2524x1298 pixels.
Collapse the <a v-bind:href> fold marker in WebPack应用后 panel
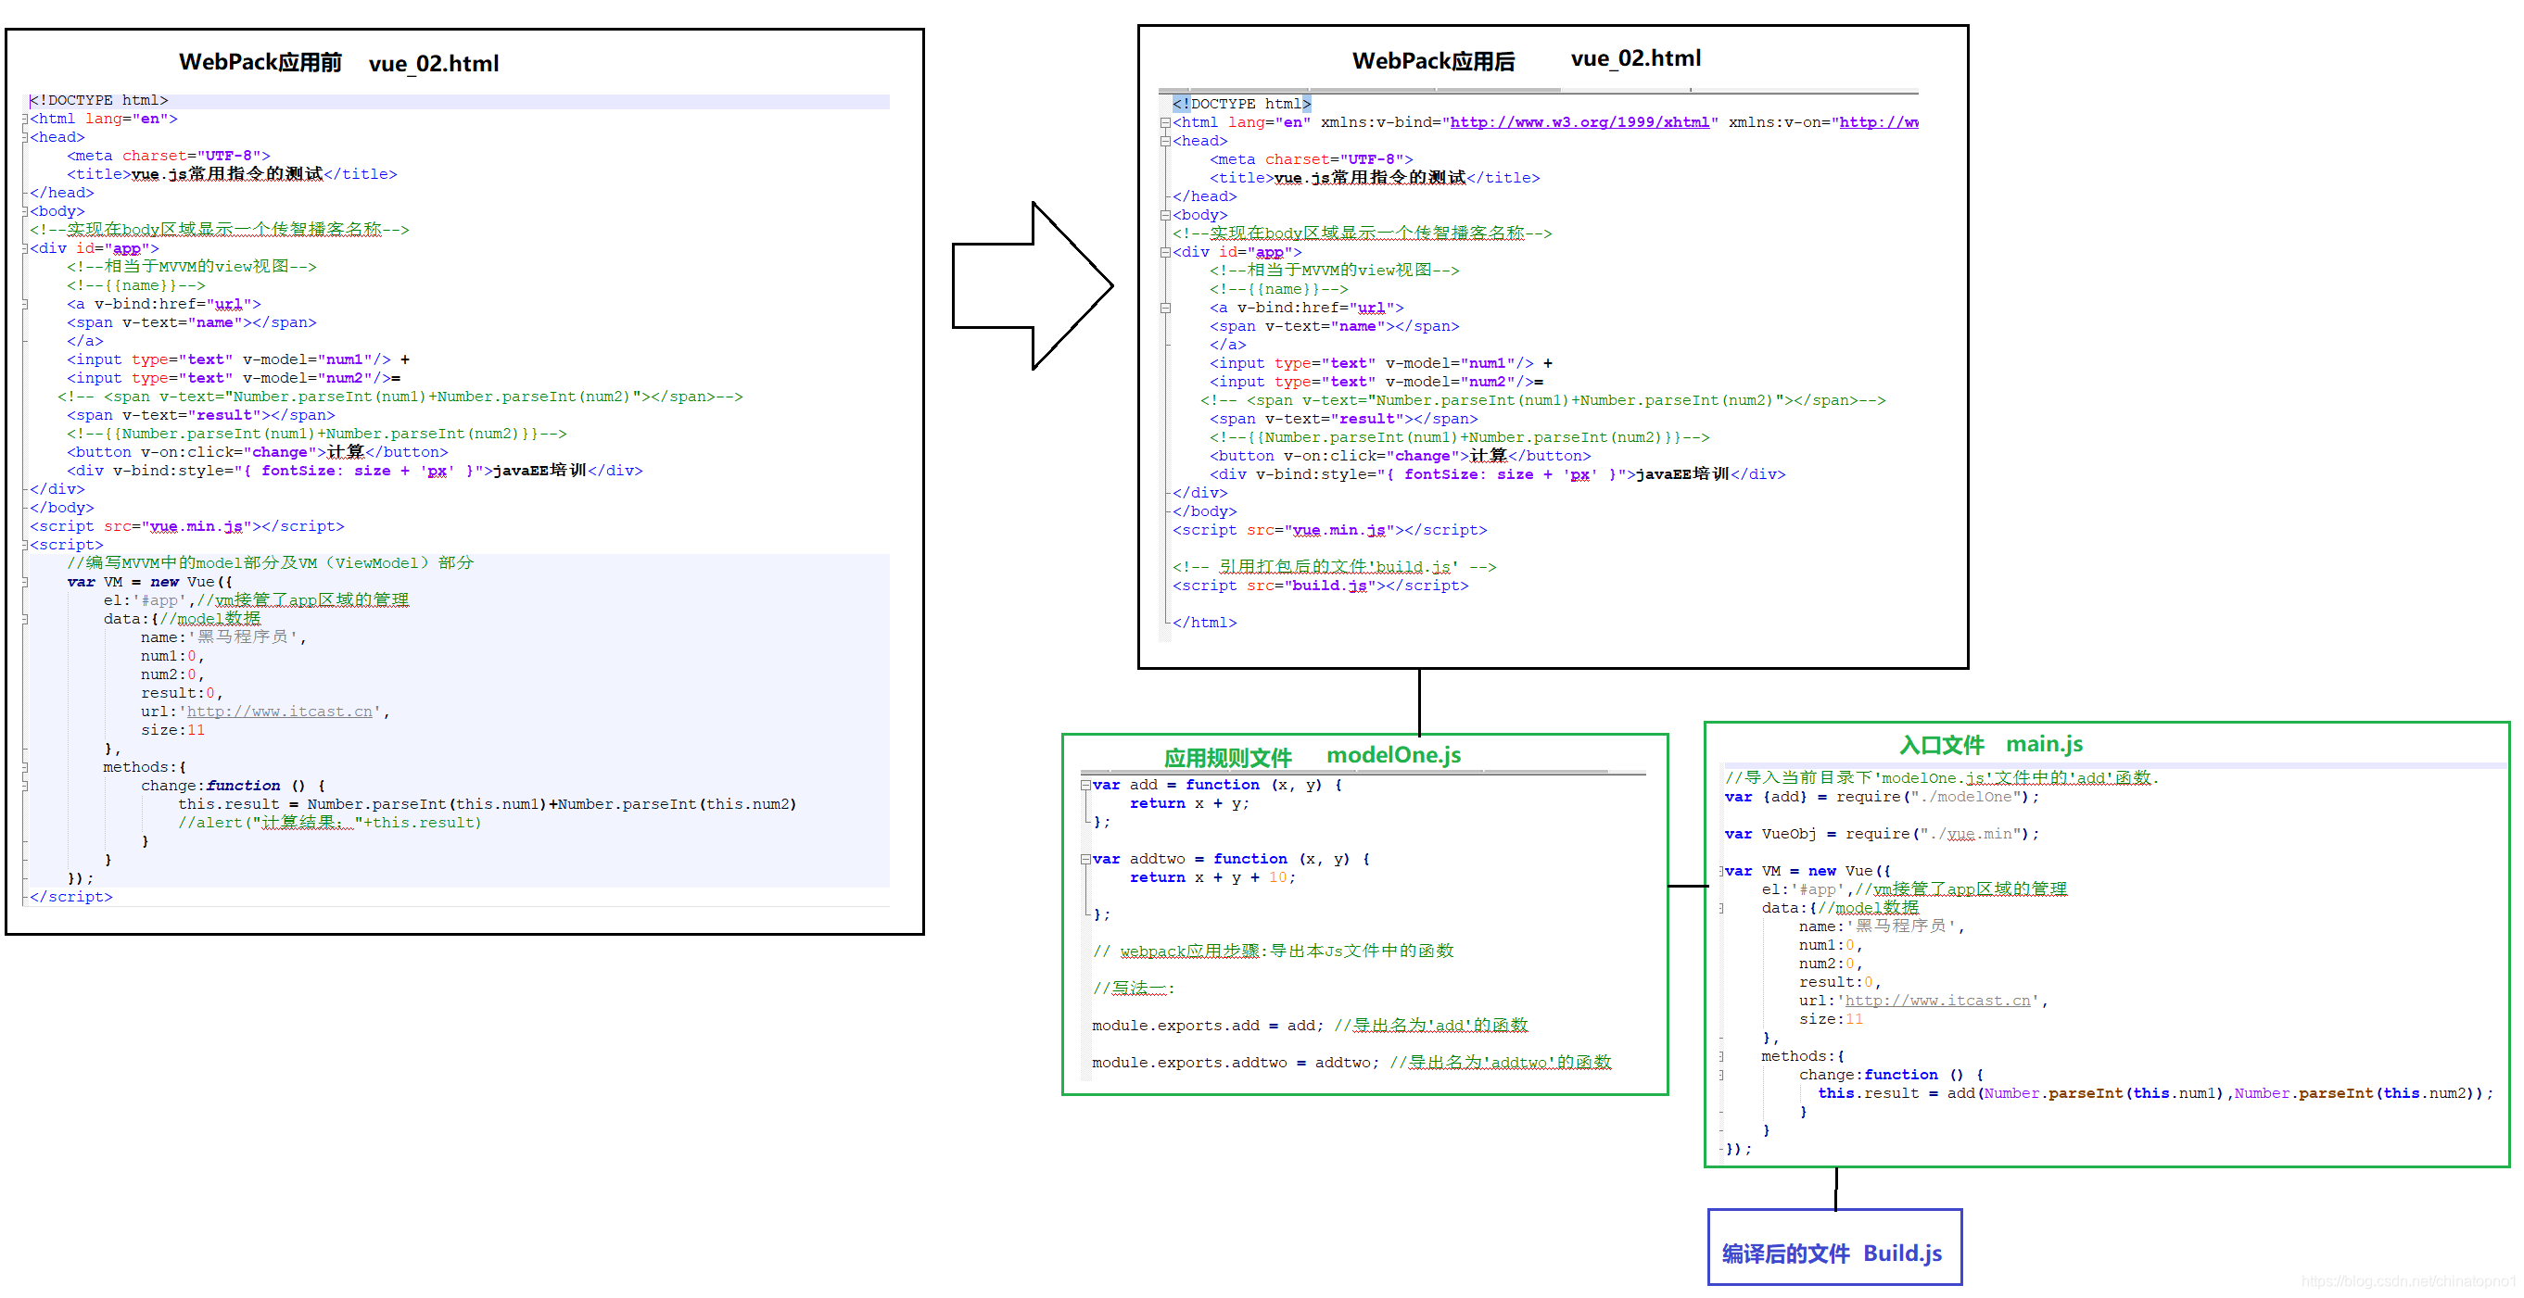click(x=1165, y=309)
